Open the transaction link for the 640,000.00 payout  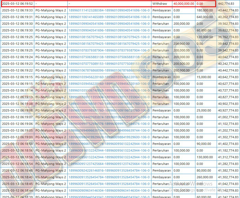coord(109,17)
